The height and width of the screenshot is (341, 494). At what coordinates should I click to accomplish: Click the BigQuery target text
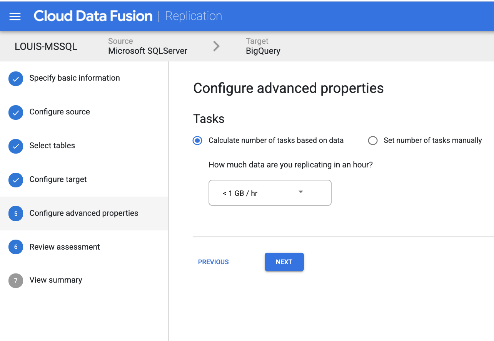263,51
